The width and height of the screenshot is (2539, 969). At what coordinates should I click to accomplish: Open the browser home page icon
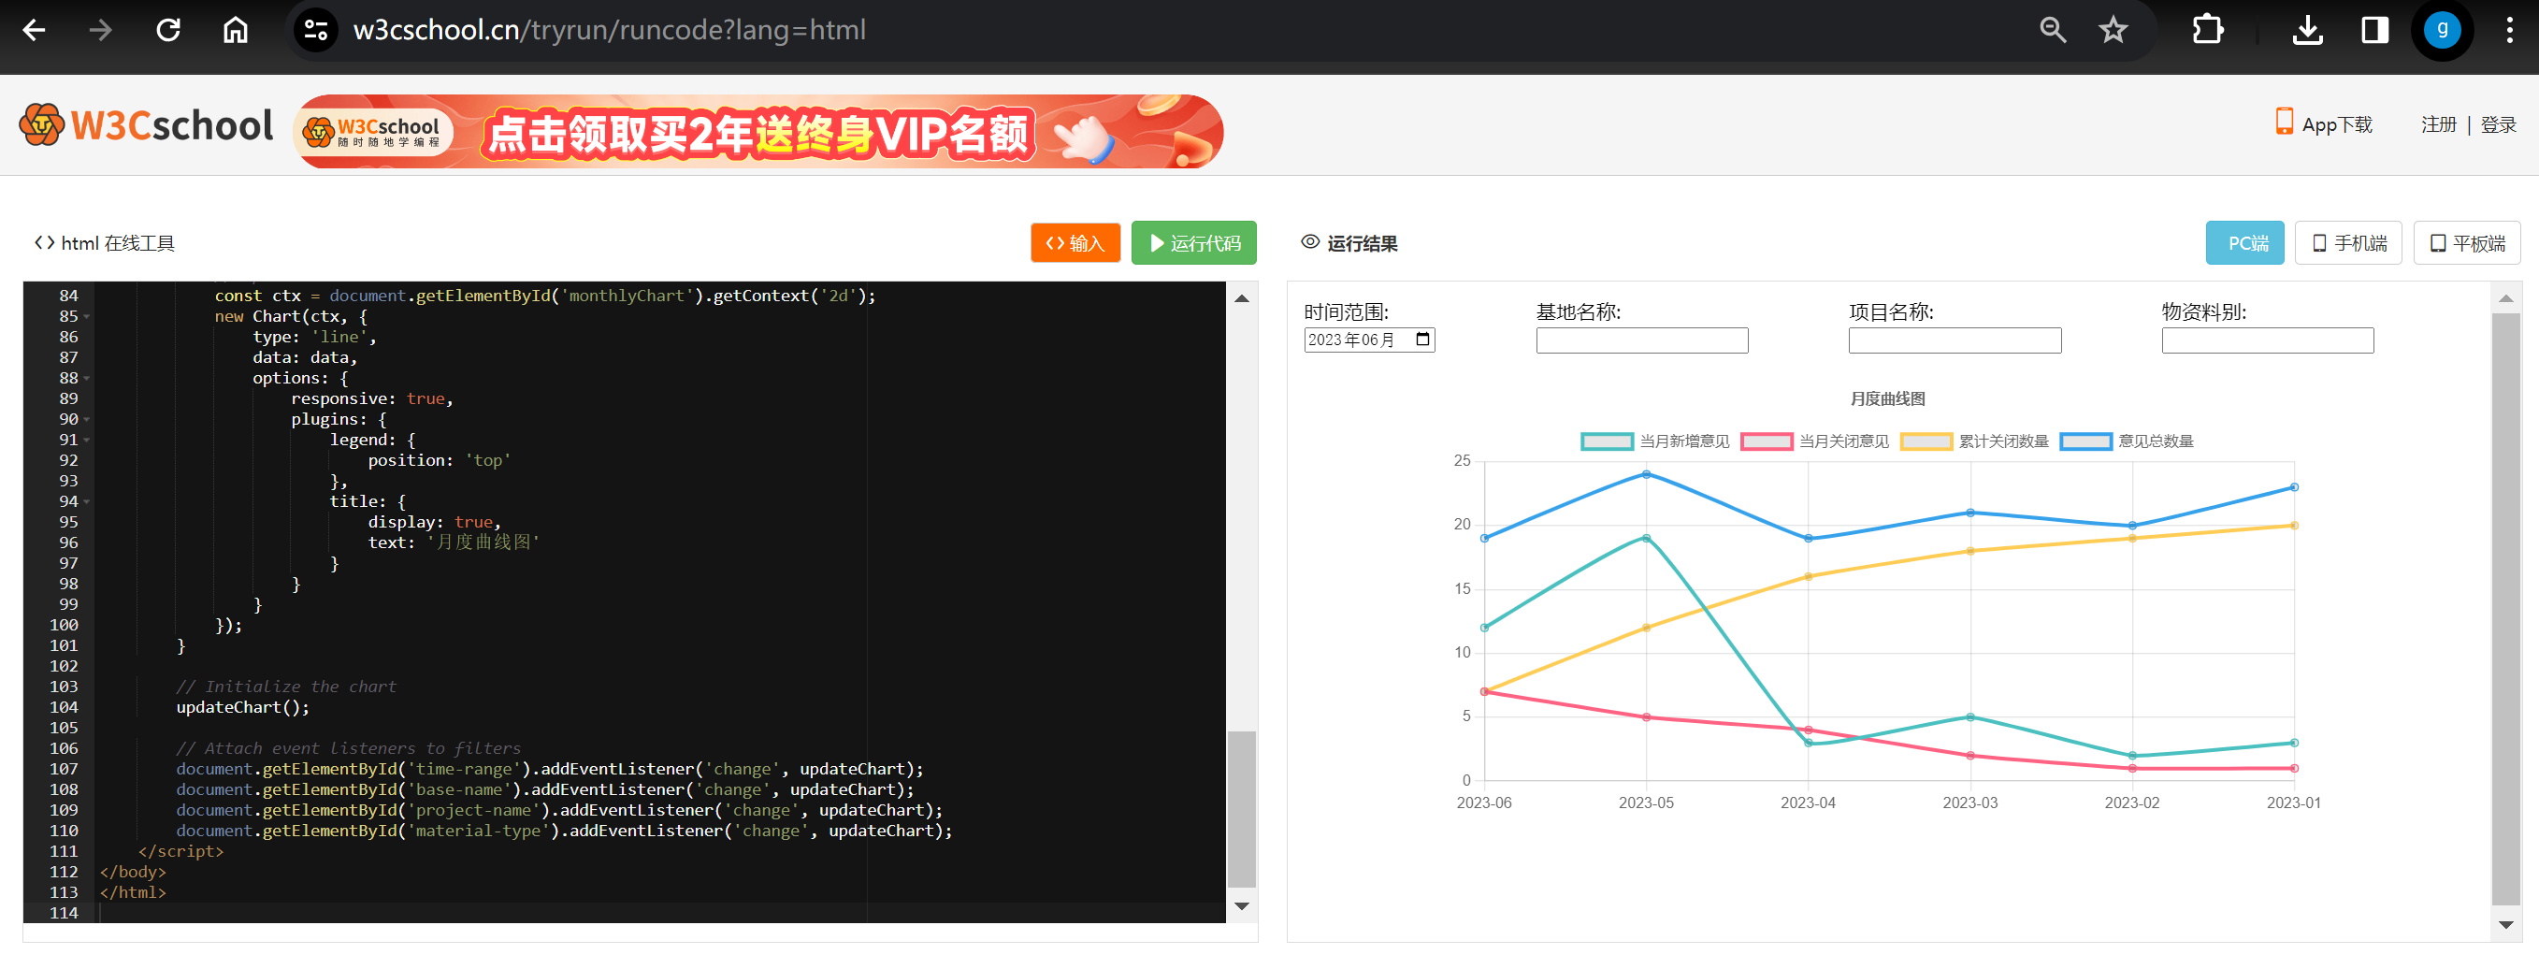coord(235,31)
